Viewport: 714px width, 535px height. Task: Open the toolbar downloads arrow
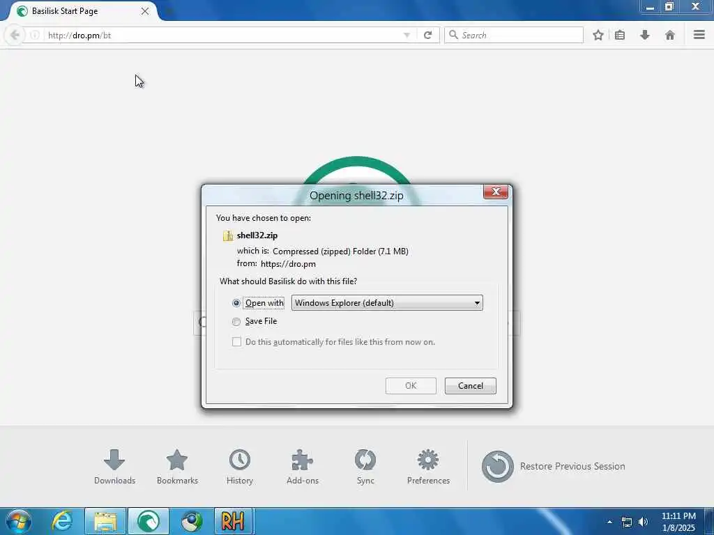point(645,35)
